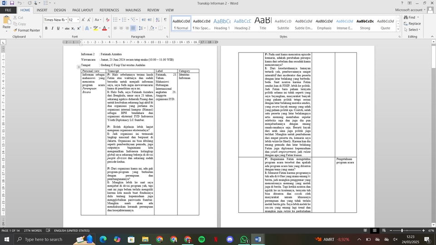Click the zoom slider in status bar

(402, 230)
